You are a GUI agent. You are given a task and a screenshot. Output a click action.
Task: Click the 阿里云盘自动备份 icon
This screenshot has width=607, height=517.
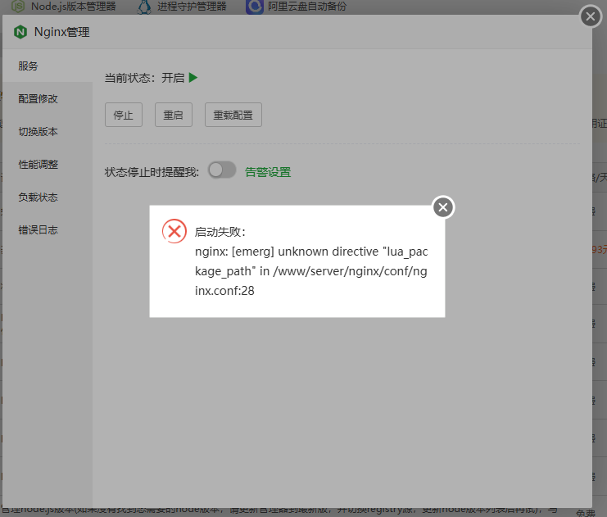coord(254,7)
